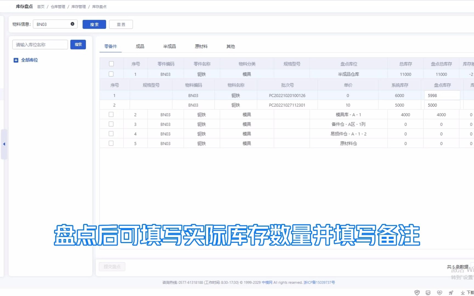Switch to the 零备件 tab
The width and height of the screenshot is (474, 296).
click(x=111, y=46)
